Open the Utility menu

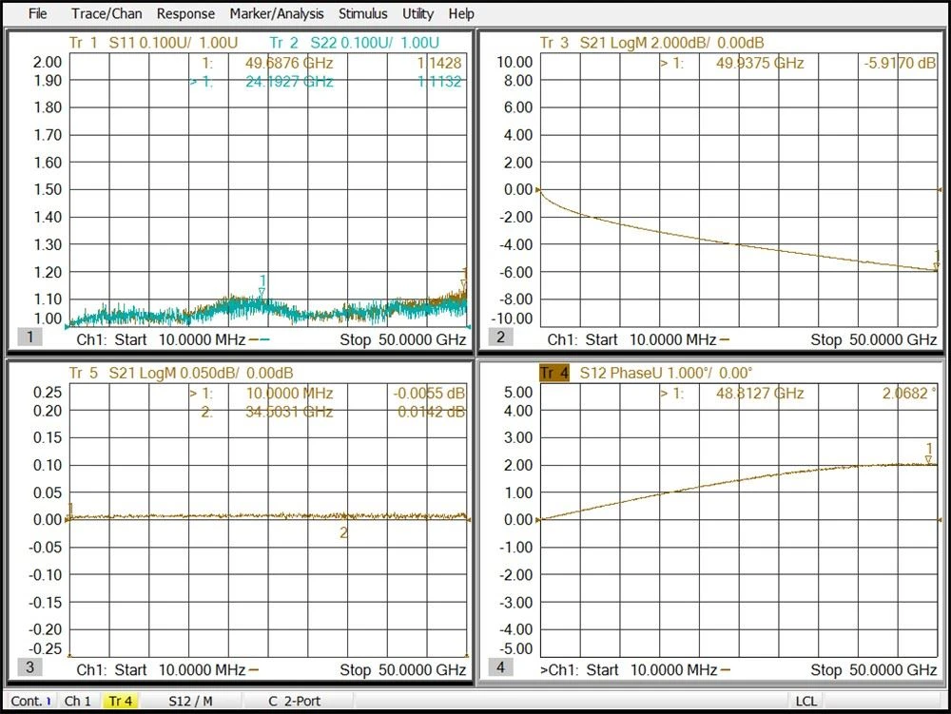pos(417,13)
